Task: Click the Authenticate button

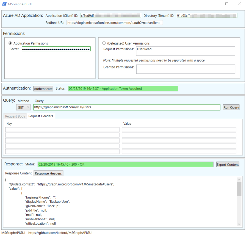Action: 43,88
